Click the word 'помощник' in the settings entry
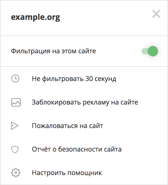Viewport: 168px width, 185px height. (x=85, y=173)
